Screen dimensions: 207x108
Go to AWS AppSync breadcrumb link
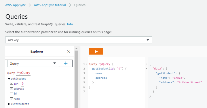click(x=16, y=5)
